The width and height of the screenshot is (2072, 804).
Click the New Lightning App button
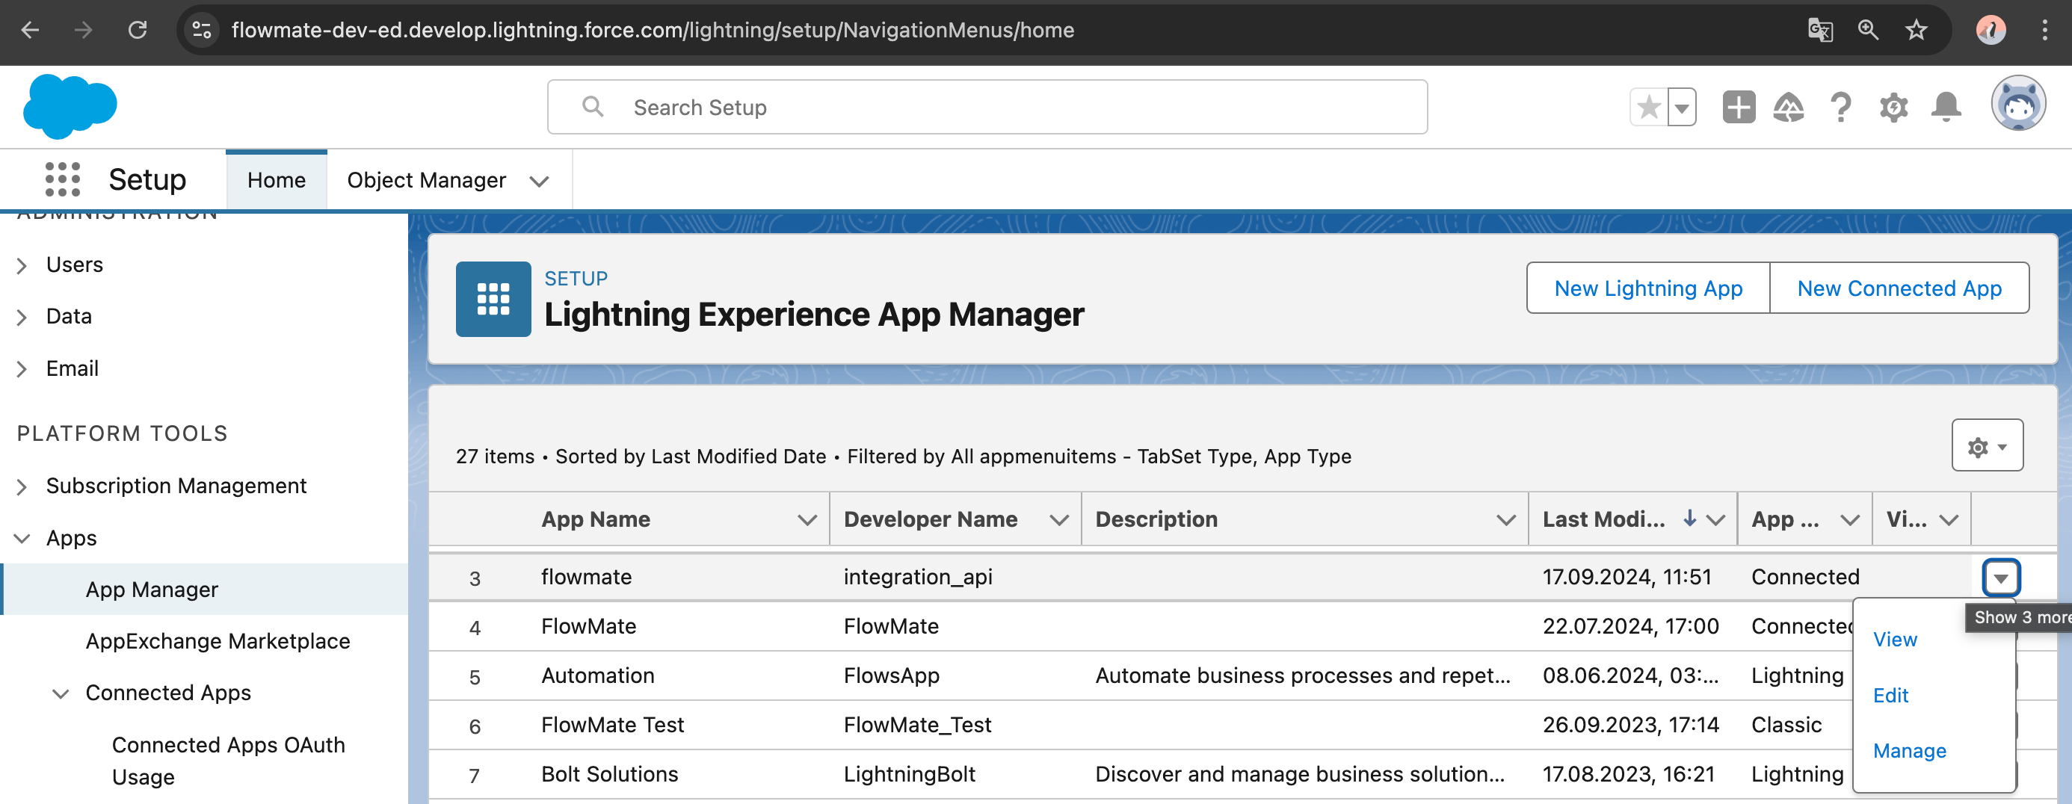tap(1647, 288)
